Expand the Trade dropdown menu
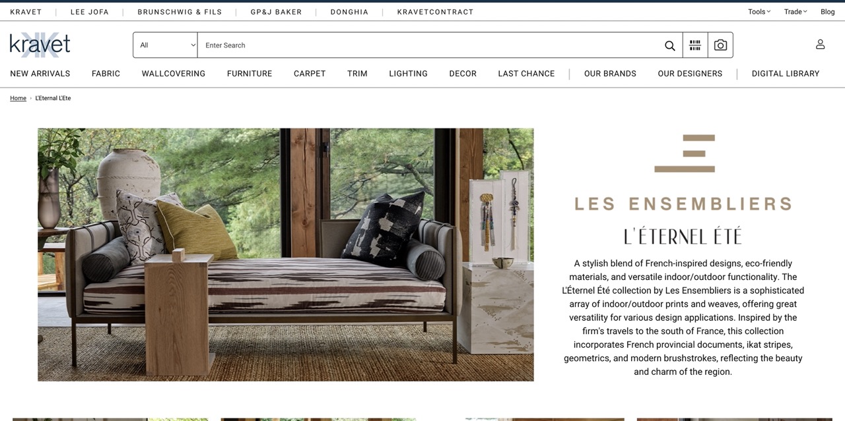The height and width of the screenshot is (421, 845). click(795, 12)
